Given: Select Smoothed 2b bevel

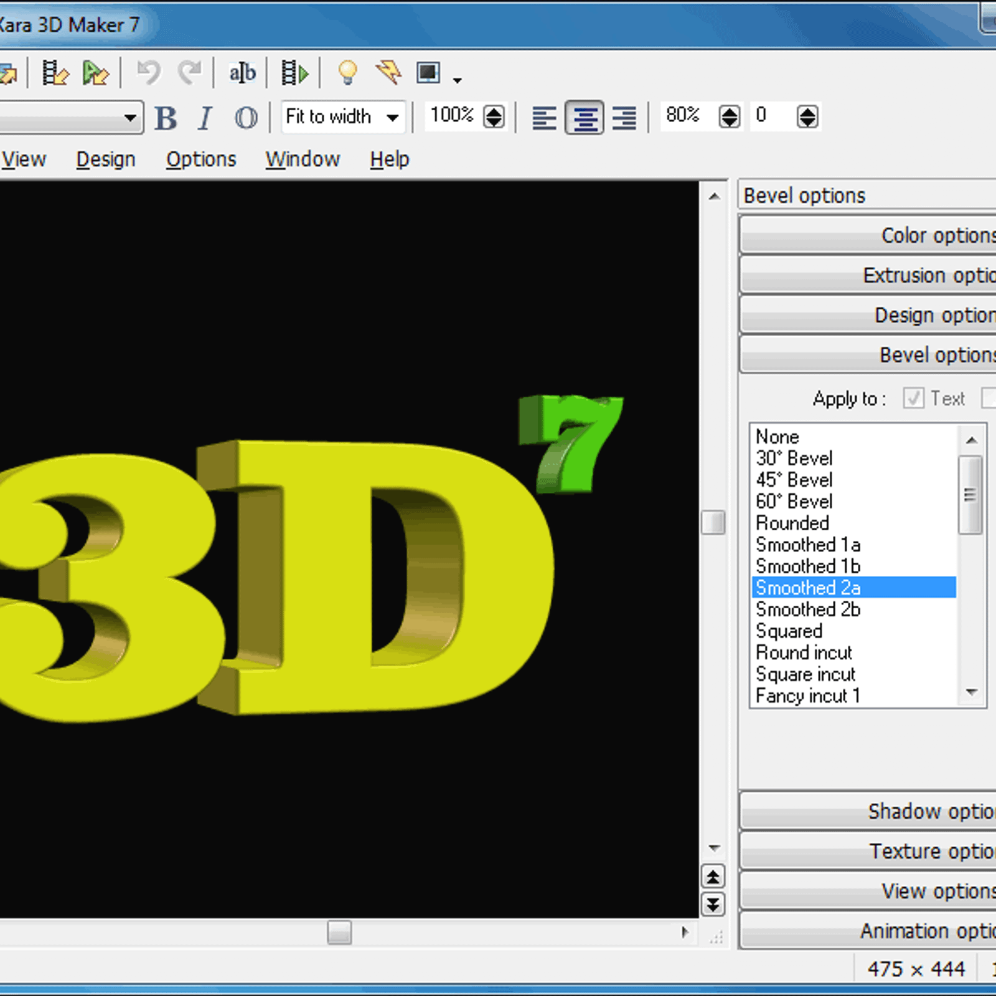Looking at the screenshot, I should pyautogui.click(x=853, y=609).
